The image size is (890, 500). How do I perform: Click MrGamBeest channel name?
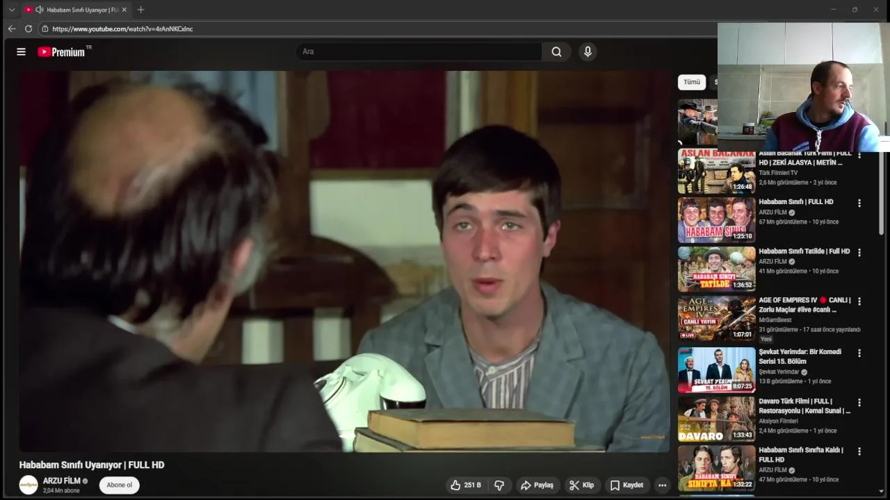click(x=775, y=320)
